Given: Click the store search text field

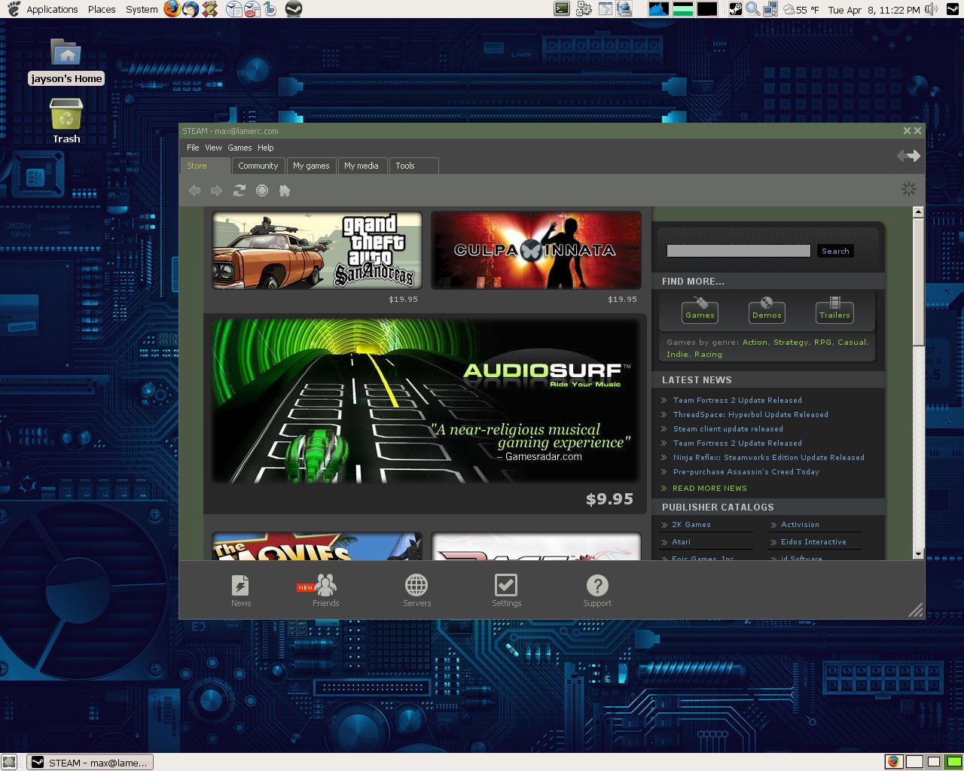Looking at the screenshot, I should pyautogui.click(x=739, y=251).
